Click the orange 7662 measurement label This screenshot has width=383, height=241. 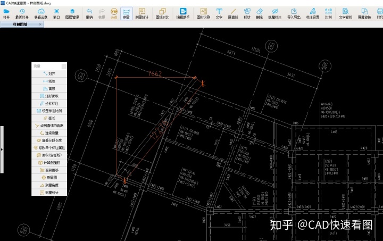(155, 73)
